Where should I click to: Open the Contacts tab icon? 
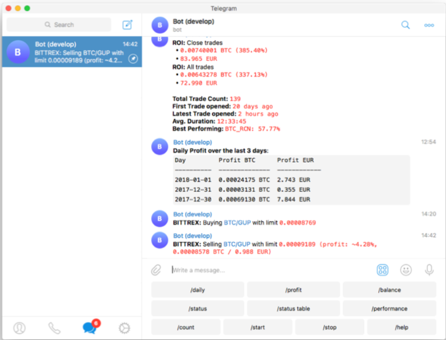tap(19, 328)
